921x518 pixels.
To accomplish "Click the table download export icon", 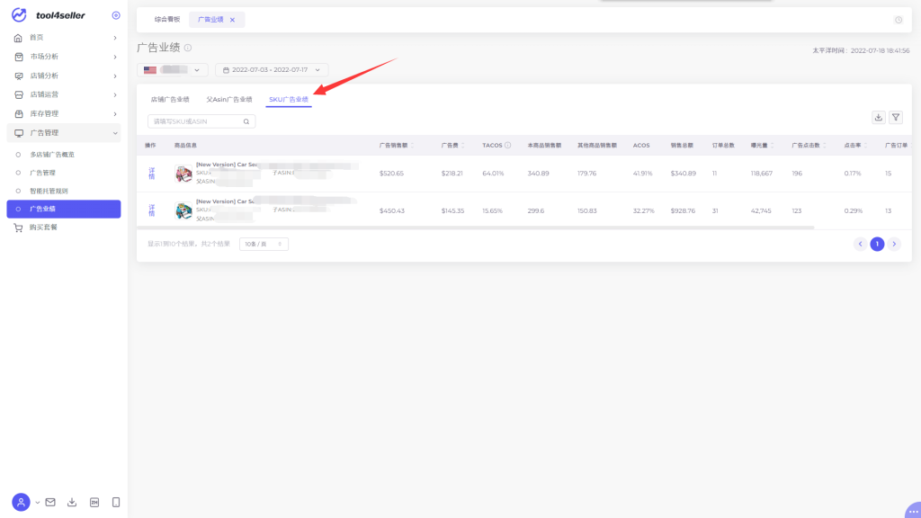I will click(879, 117).
